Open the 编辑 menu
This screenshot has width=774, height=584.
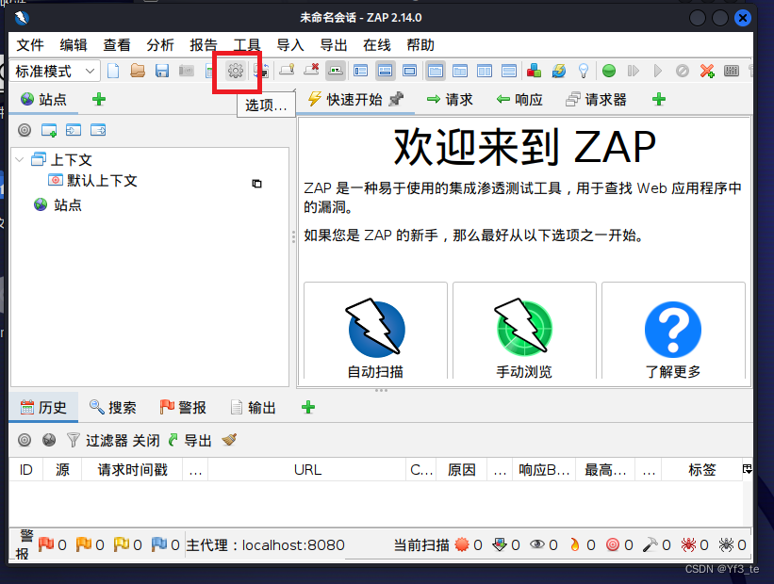tap(74, 45)
